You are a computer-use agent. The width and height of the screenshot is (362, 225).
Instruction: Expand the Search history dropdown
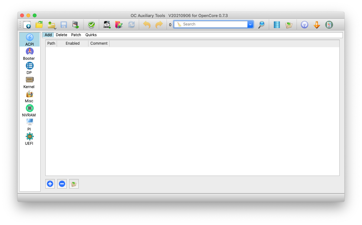coord(250,24)
